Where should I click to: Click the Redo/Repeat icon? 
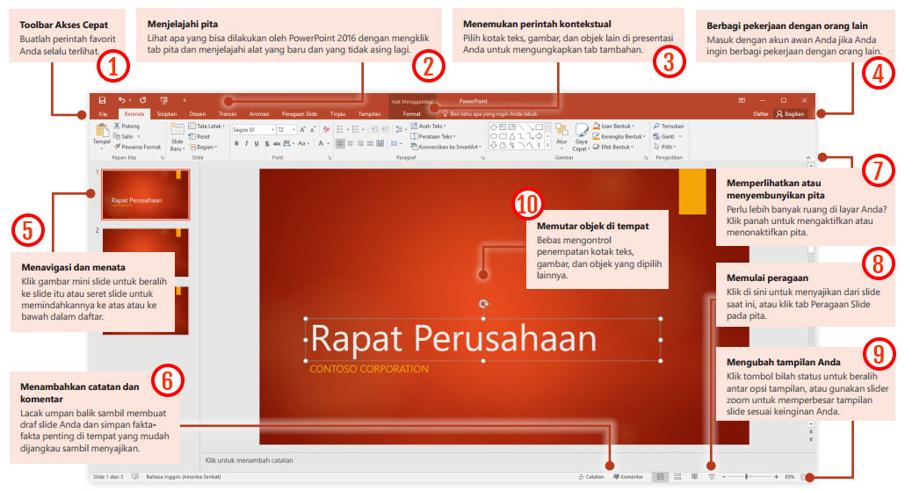[x=142, y=100]
